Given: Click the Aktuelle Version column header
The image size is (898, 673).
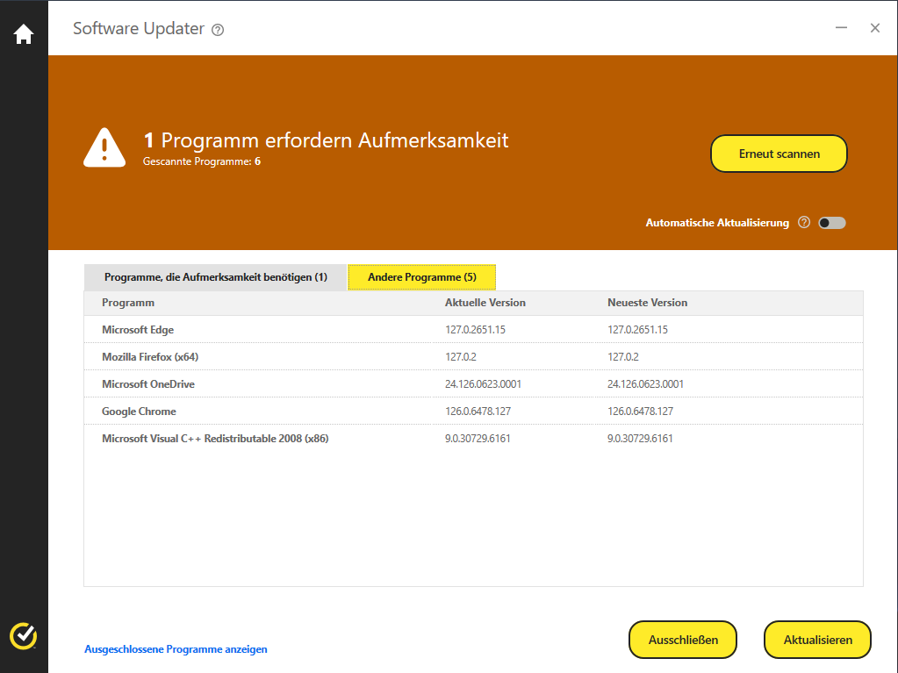Looking at the screenshot, I should 485,302.
